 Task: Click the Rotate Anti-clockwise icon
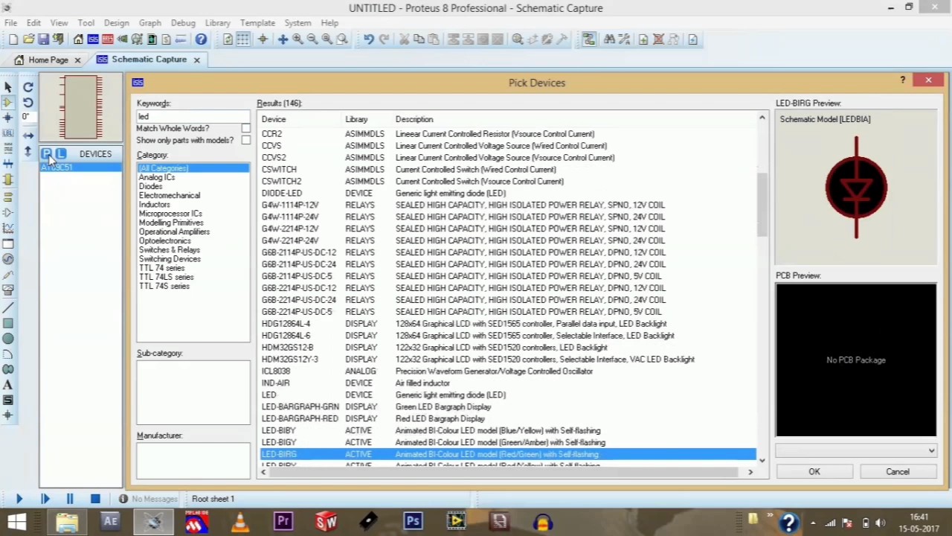[x=28, y=103]
